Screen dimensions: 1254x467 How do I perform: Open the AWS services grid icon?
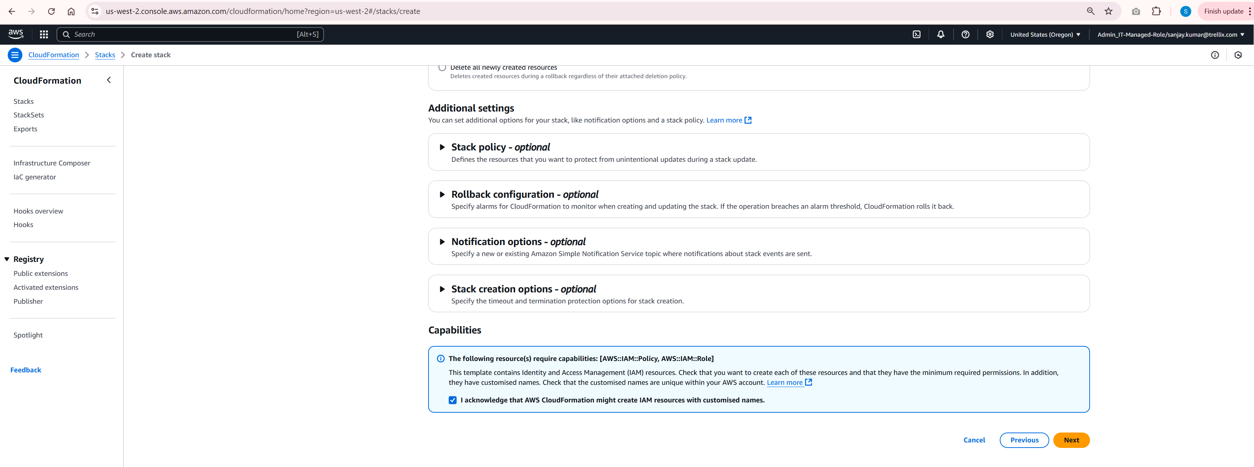point(43,34)
